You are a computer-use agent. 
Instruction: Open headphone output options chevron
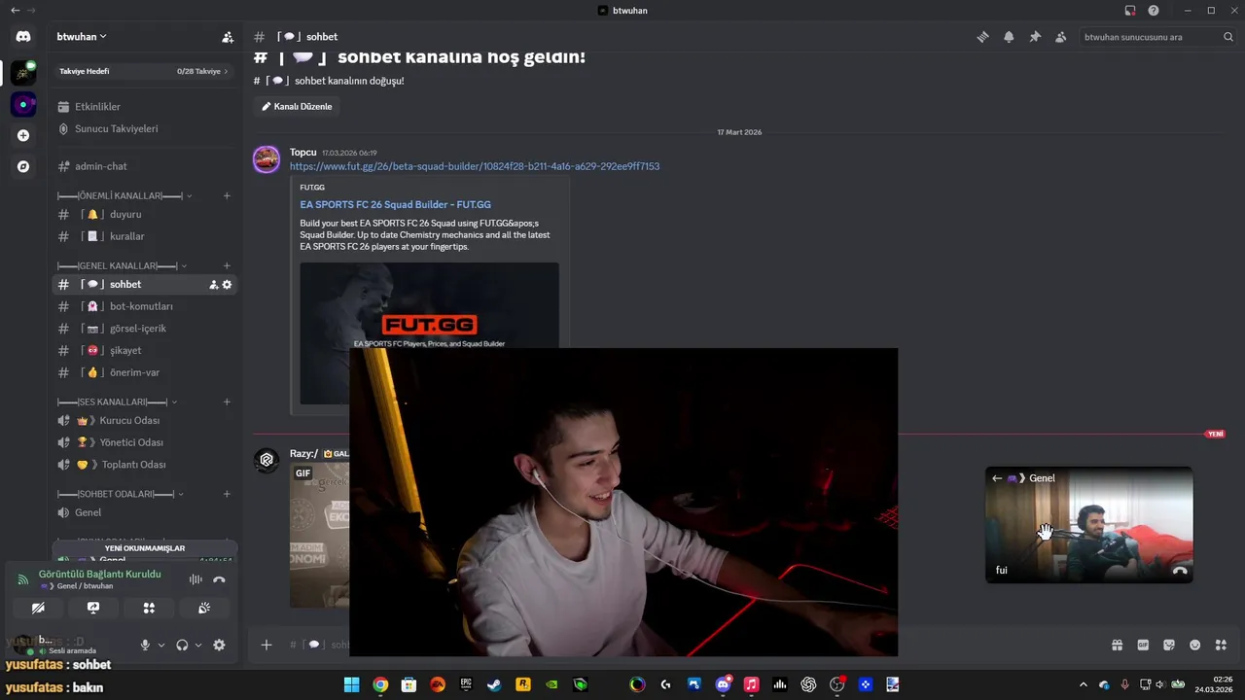pos(198,645)
